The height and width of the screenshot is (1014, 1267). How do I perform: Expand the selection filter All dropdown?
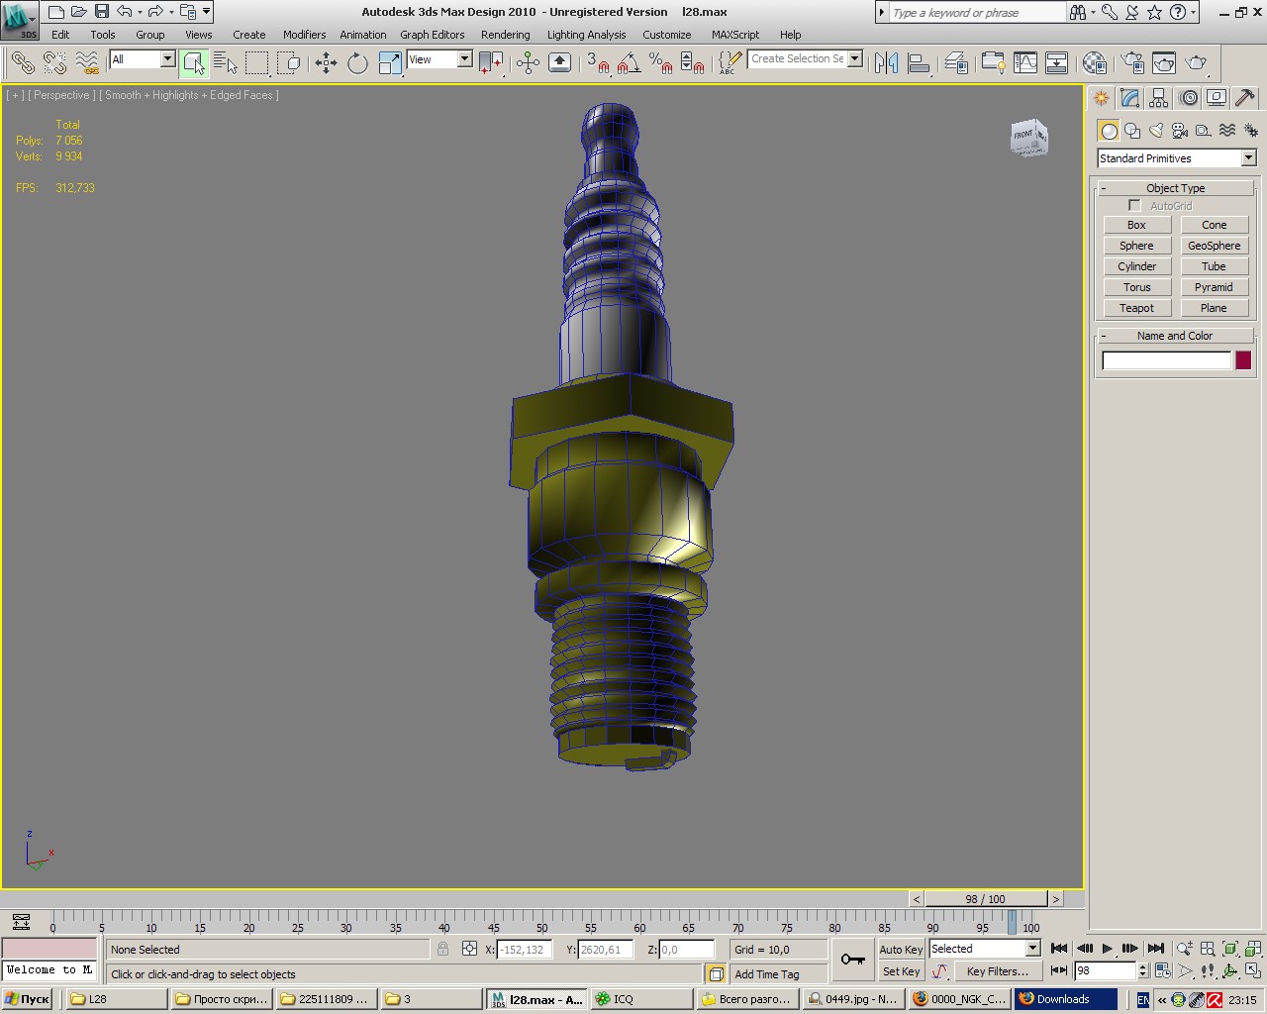166,59
